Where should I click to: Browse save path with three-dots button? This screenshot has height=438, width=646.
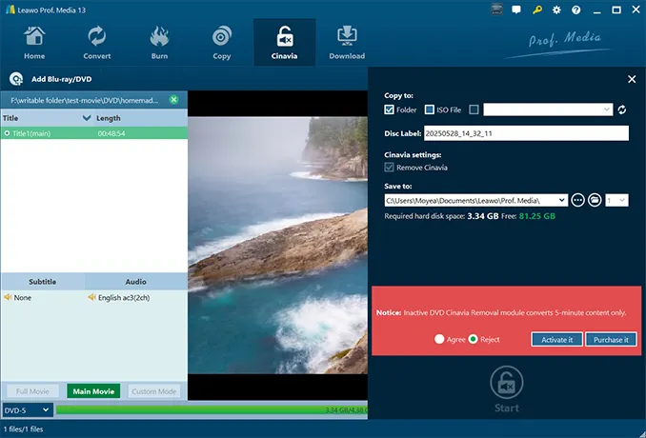[577, 200]
